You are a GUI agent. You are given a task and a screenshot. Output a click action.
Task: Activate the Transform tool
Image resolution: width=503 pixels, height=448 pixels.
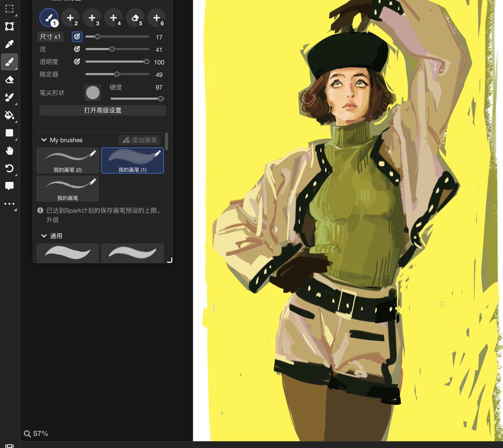[9, 26]
